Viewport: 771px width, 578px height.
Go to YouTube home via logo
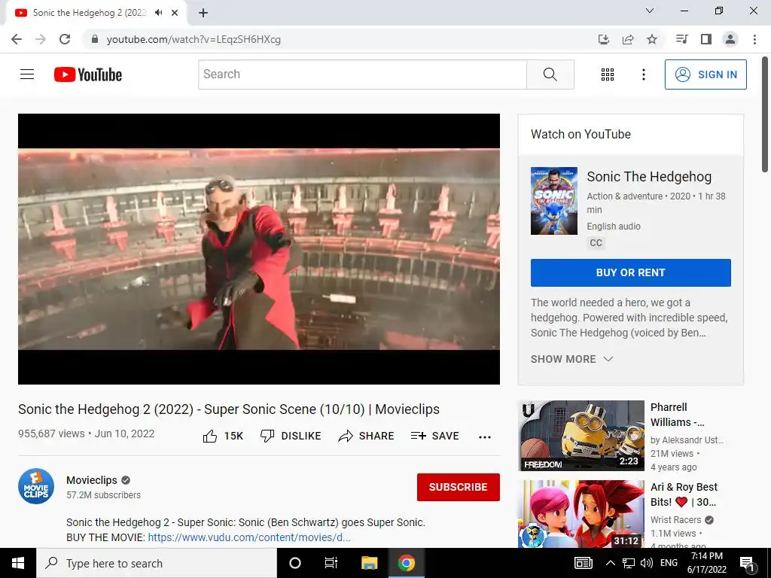(x=88, y=75)
